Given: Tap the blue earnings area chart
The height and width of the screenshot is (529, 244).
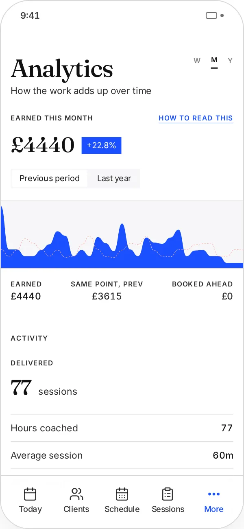Looking at the screenshot, I should (x=122, y=234).
